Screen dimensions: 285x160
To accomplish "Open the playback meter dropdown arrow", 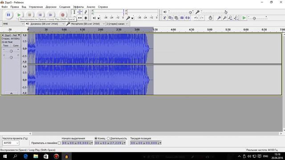I will [99, 18].
